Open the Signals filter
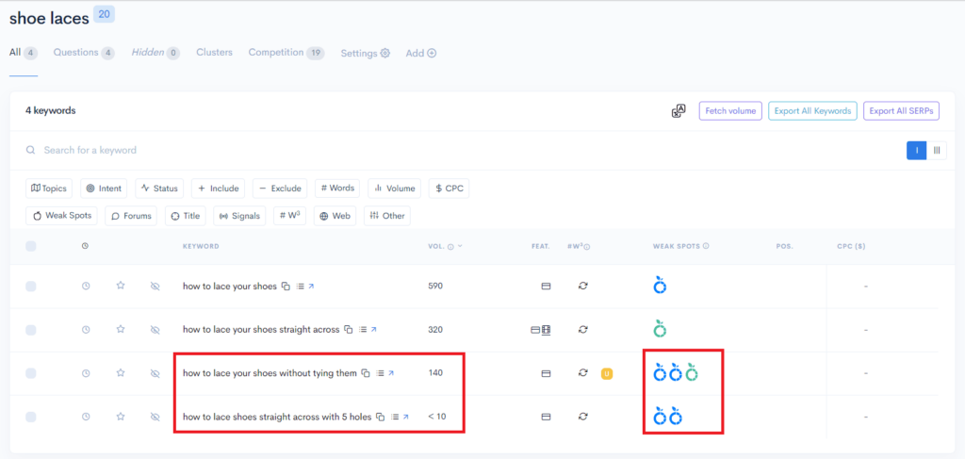 coord(240,216)
